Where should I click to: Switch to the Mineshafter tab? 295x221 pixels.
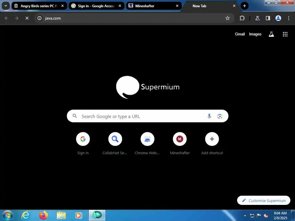[x=154, y=6]
